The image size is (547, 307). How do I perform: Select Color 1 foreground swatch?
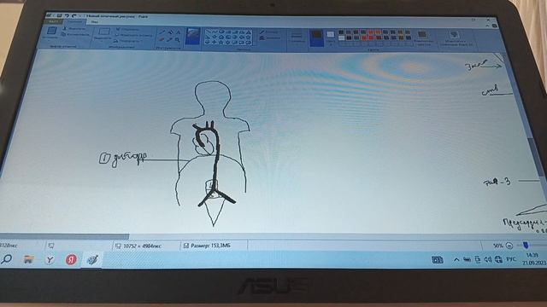point(317,38)
